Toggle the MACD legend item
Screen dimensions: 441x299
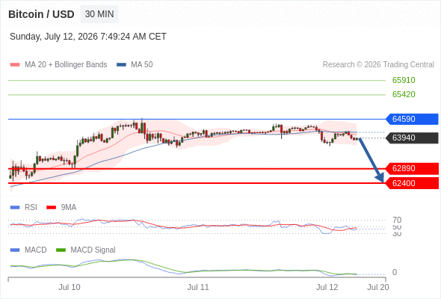click(28, 250)
